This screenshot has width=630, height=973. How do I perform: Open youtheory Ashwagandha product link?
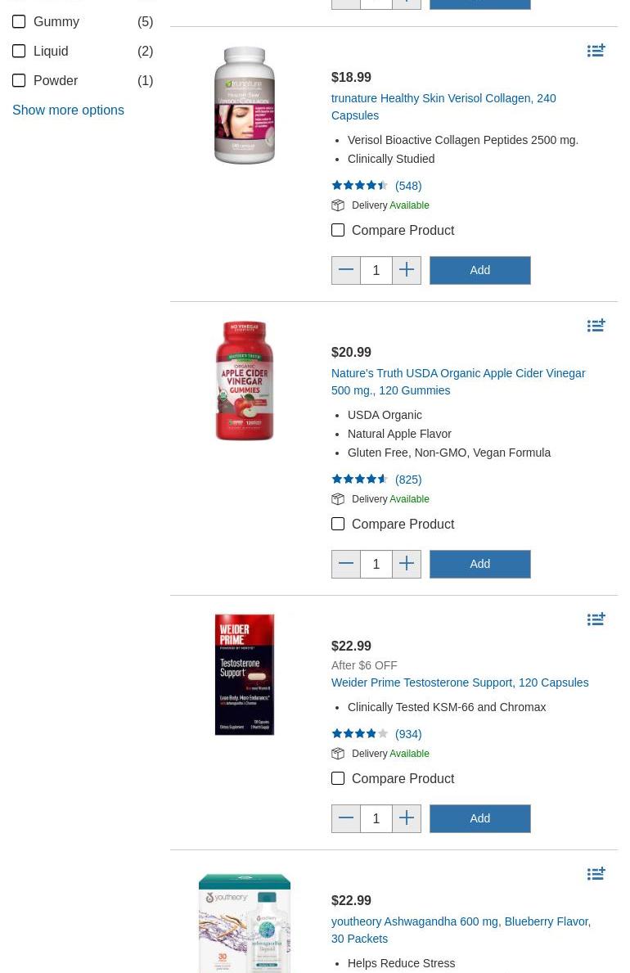461,930
